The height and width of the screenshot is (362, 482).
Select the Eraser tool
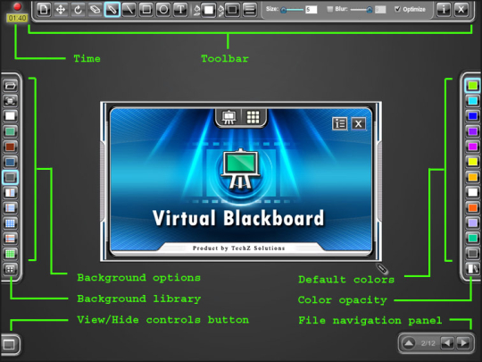tap(95, 10)
